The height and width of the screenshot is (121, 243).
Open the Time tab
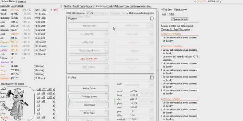(x=127, y=6)
